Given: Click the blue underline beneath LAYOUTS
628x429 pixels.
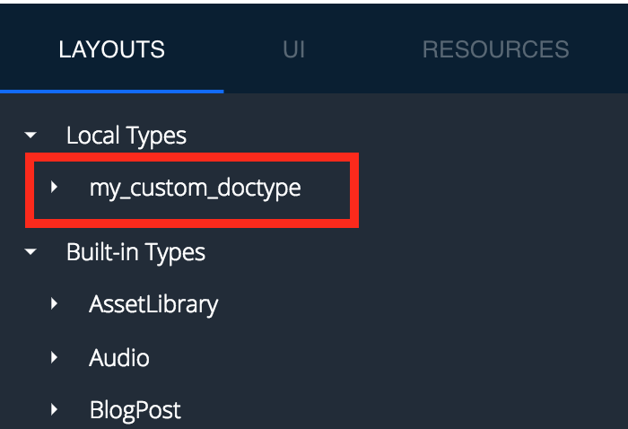Looking at the screenshot, I should 112,92.
